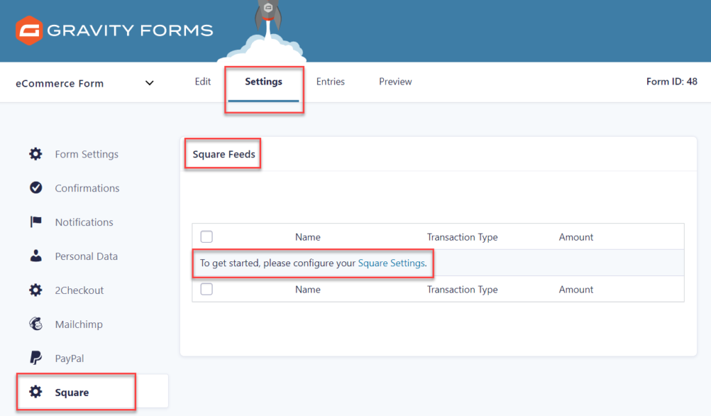This screenshot has height=416, width=711.
Task: Click the Confirmations sidebar entry
Action: [86, 188]
